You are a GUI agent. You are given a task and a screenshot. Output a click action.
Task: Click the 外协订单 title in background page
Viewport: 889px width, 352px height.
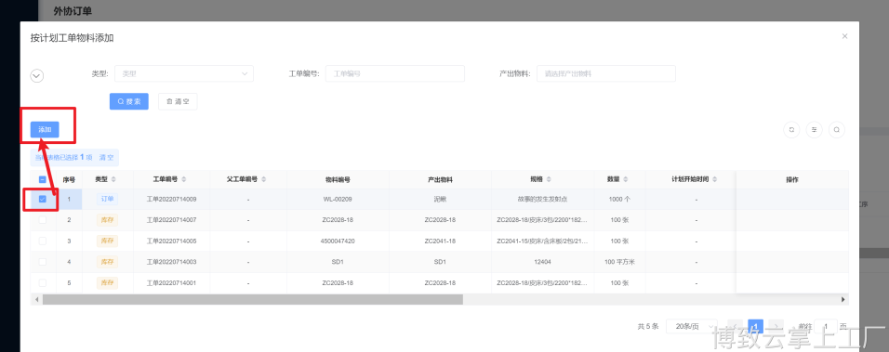point(73,11)
